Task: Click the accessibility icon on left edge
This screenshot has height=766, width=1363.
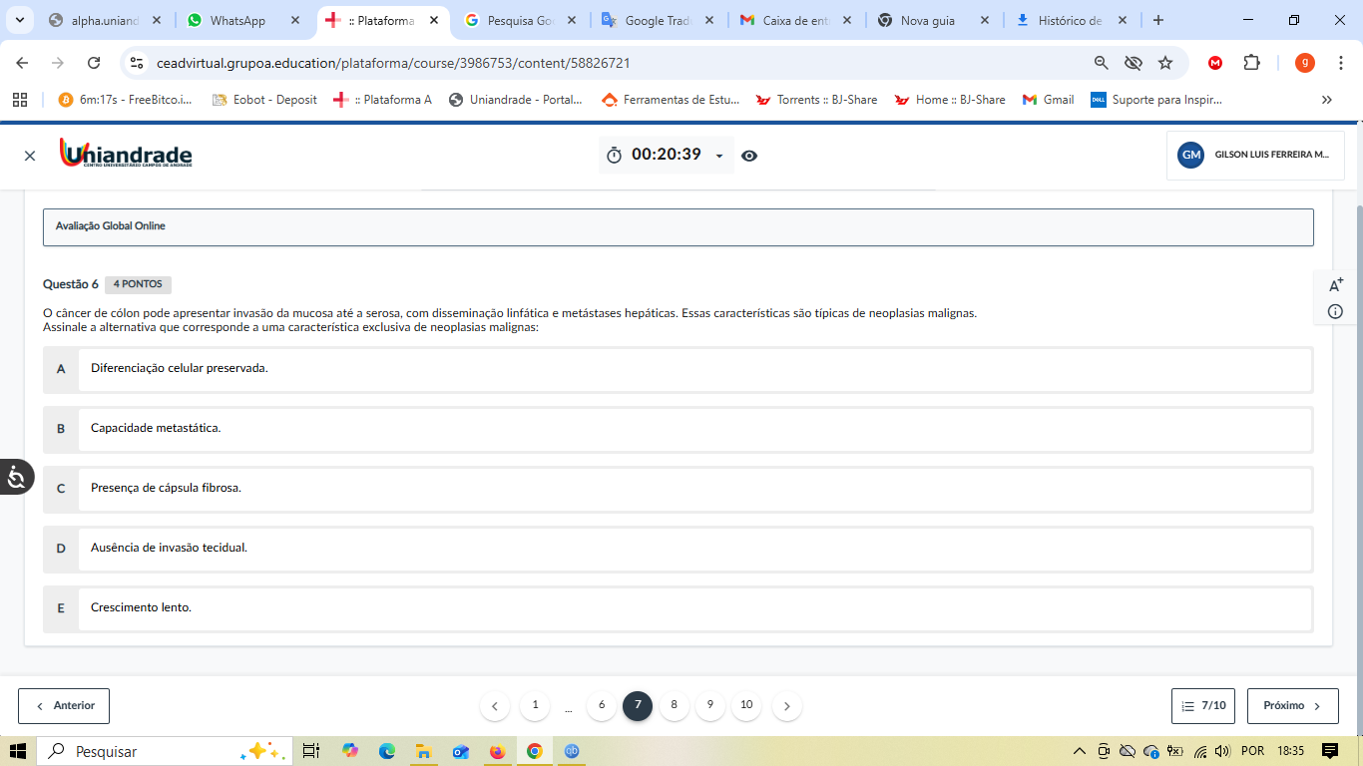Action: pyautogui.click(x=16, y=478)
